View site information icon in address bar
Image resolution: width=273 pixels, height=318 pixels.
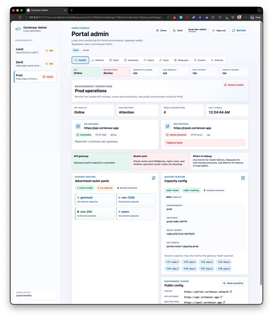[x=26, y=17]
